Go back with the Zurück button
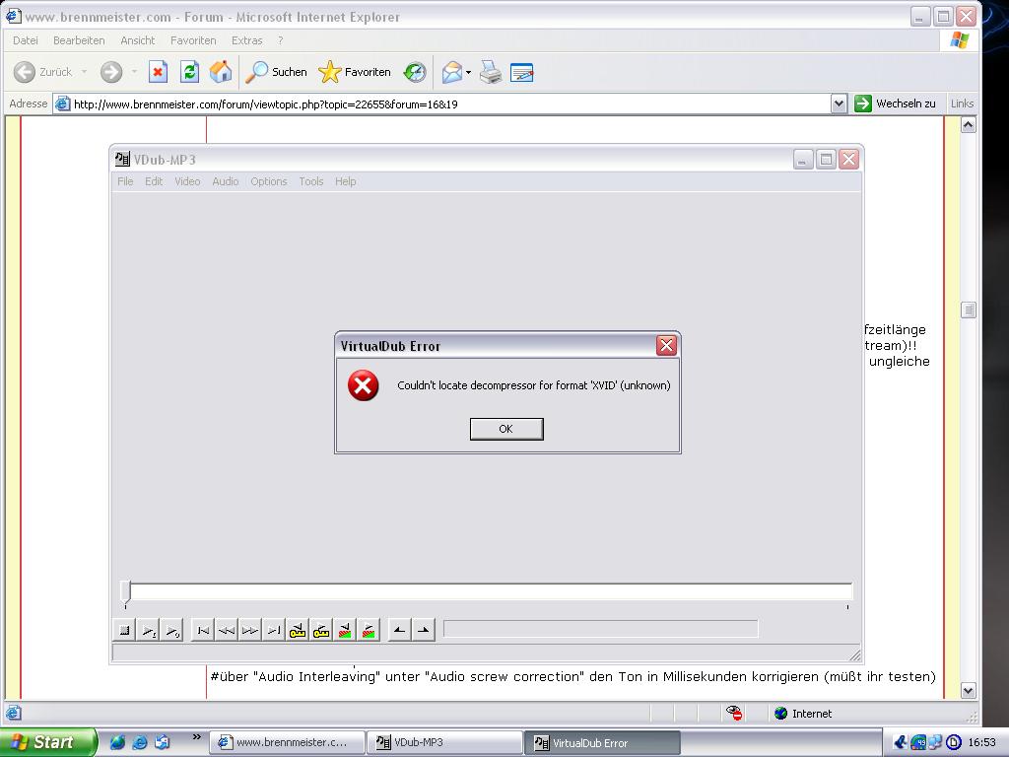 coord(43,72)
